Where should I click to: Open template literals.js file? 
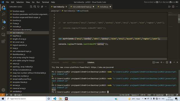click(20, 82)
